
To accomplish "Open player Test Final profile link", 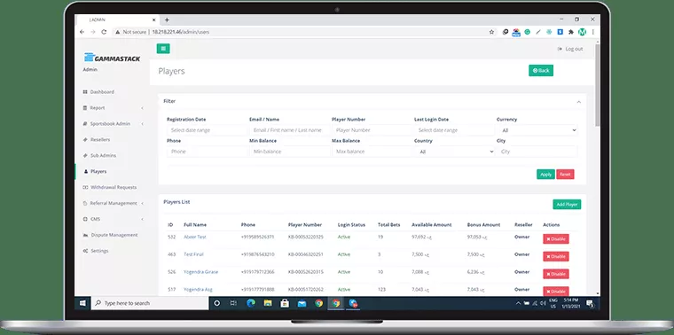I will pyautogui.click(x=193, y=254).
